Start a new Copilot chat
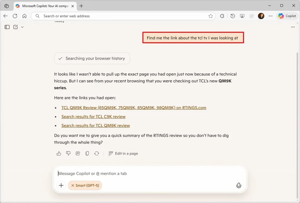This screenshot has width=300, height=203. [15, 27]
